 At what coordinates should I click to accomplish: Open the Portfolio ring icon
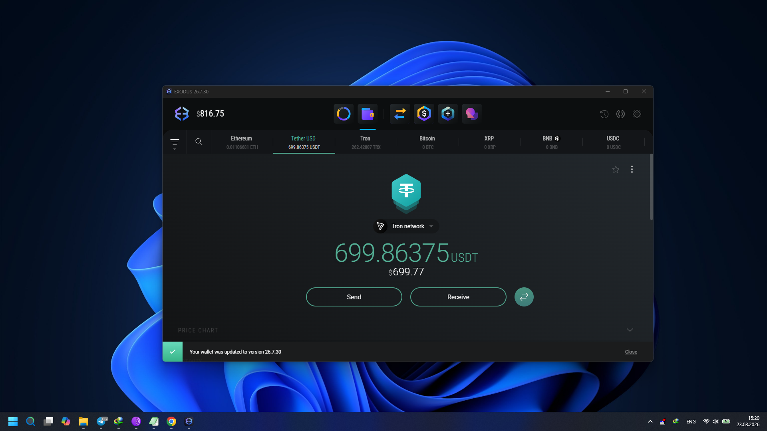pos(344,114)
